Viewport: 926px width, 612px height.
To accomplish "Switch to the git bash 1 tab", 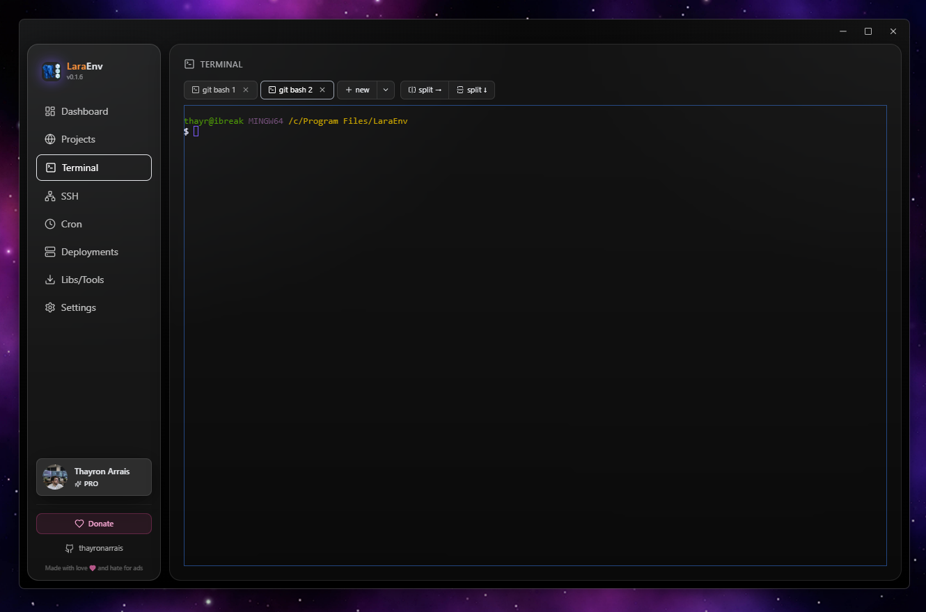I will (x=220, y=90).
